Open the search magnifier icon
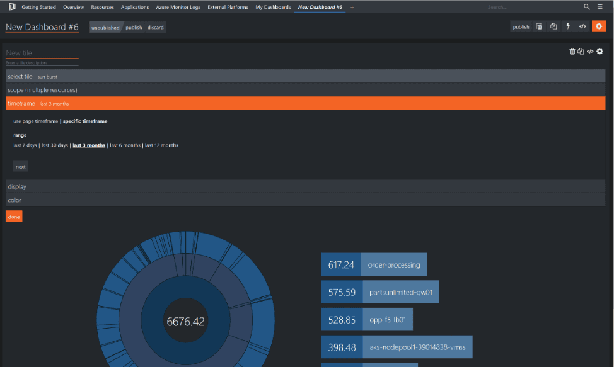Image resolution: width=614 pixels, height=367 pixels. tap(587, 7)
